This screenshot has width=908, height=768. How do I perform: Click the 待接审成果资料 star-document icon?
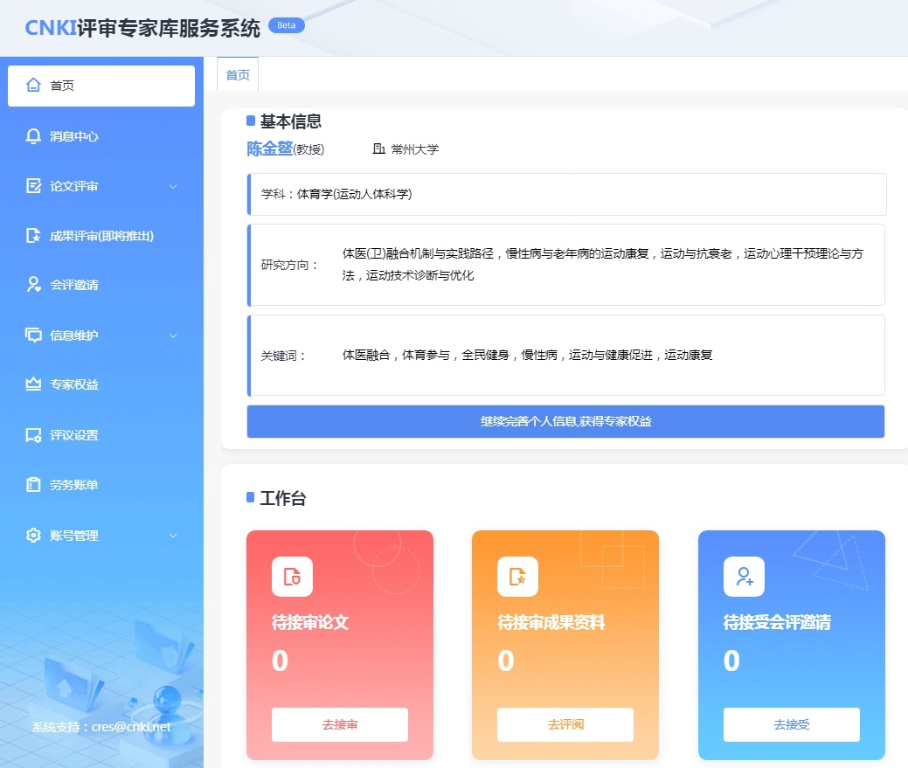517,577
